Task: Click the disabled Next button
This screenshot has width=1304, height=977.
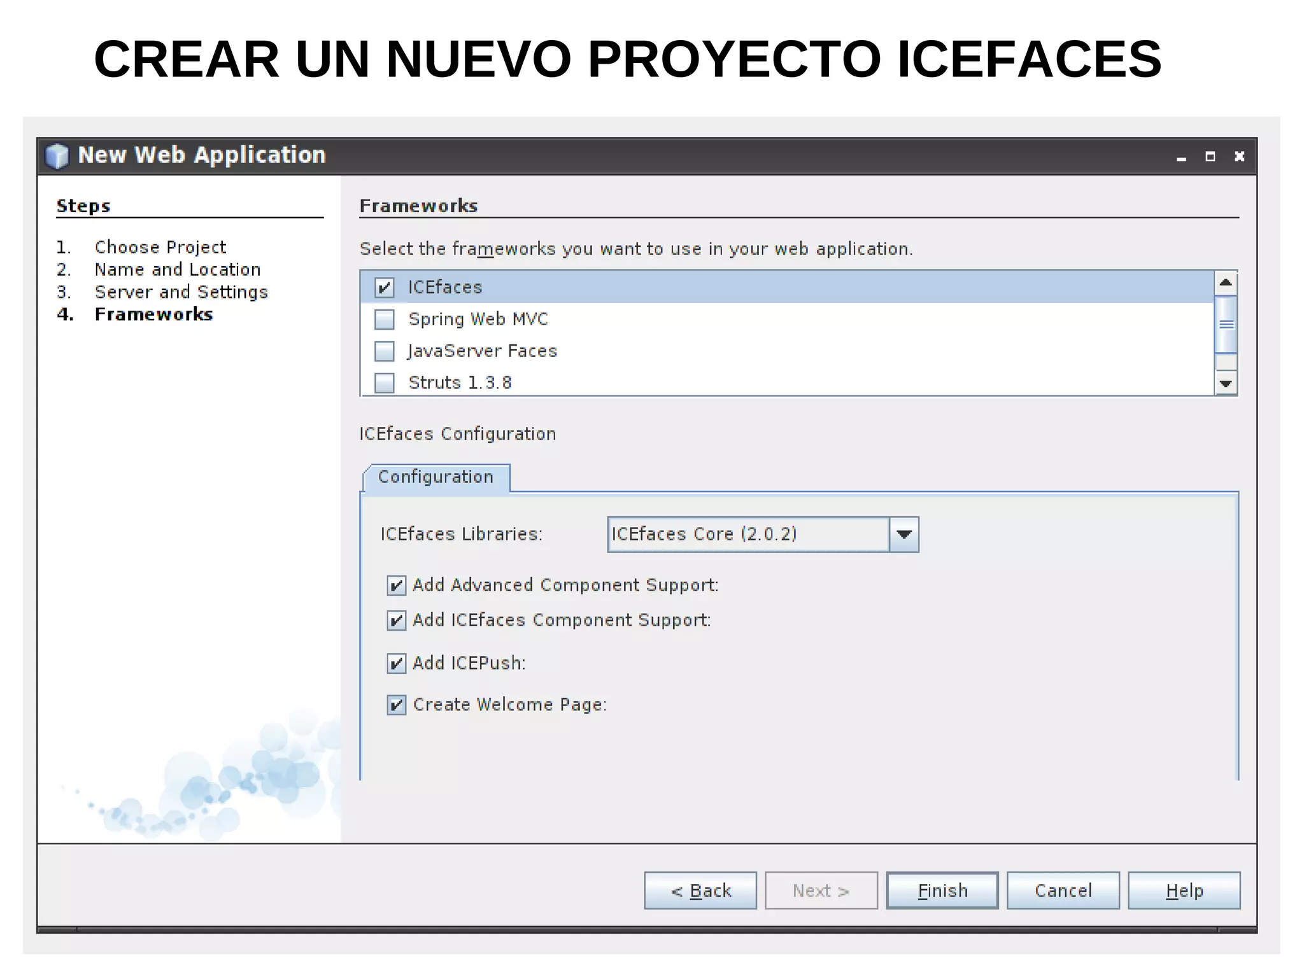Action: click(x=821, y=890)
